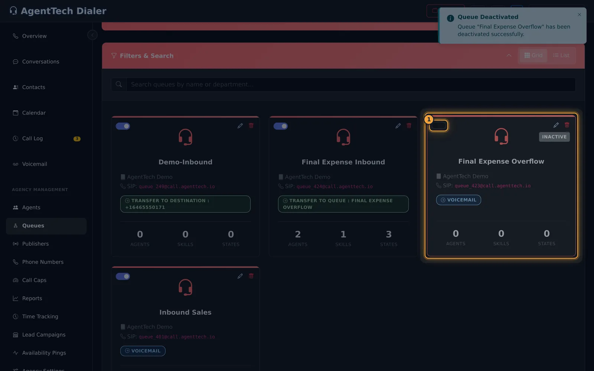This screenshot has height=371, width=594.
Task: Go to Phone Numbers
Action: 46,262
